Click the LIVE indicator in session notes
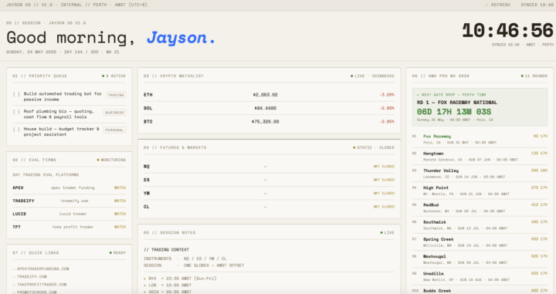The height and width of the screenshot is (294, 556). pyautogui.click(x=387, y=233)
